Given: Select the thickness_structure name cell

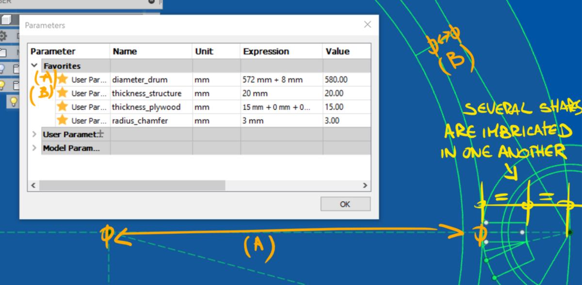Looking at the screenshot, I should point(151,93).
